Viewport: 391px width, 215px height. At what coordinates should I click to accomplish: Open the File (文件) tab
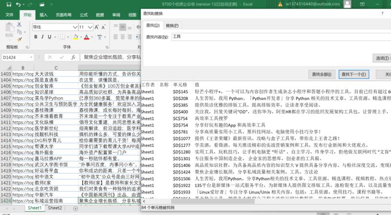[x=9, y=15]
